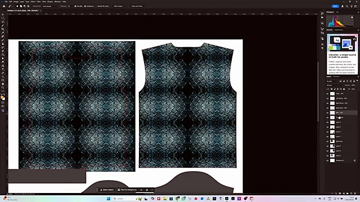Click the Back - XXS layer thumbnail
Image resolution: width=360 pixels, height=202 pixels.
(x=332, y=113)
